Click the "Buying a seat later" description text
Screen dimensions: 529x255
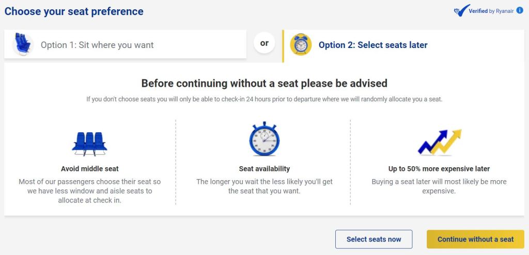click(439, 186)
